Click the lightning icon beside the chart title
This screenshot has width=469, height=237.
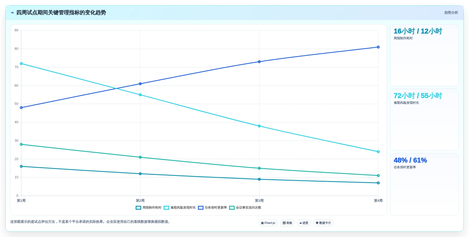(x=12, y=13)
